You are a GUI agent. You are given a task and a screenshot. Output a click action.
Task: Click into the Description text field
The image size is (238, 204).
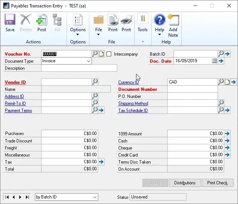[79, 68]
